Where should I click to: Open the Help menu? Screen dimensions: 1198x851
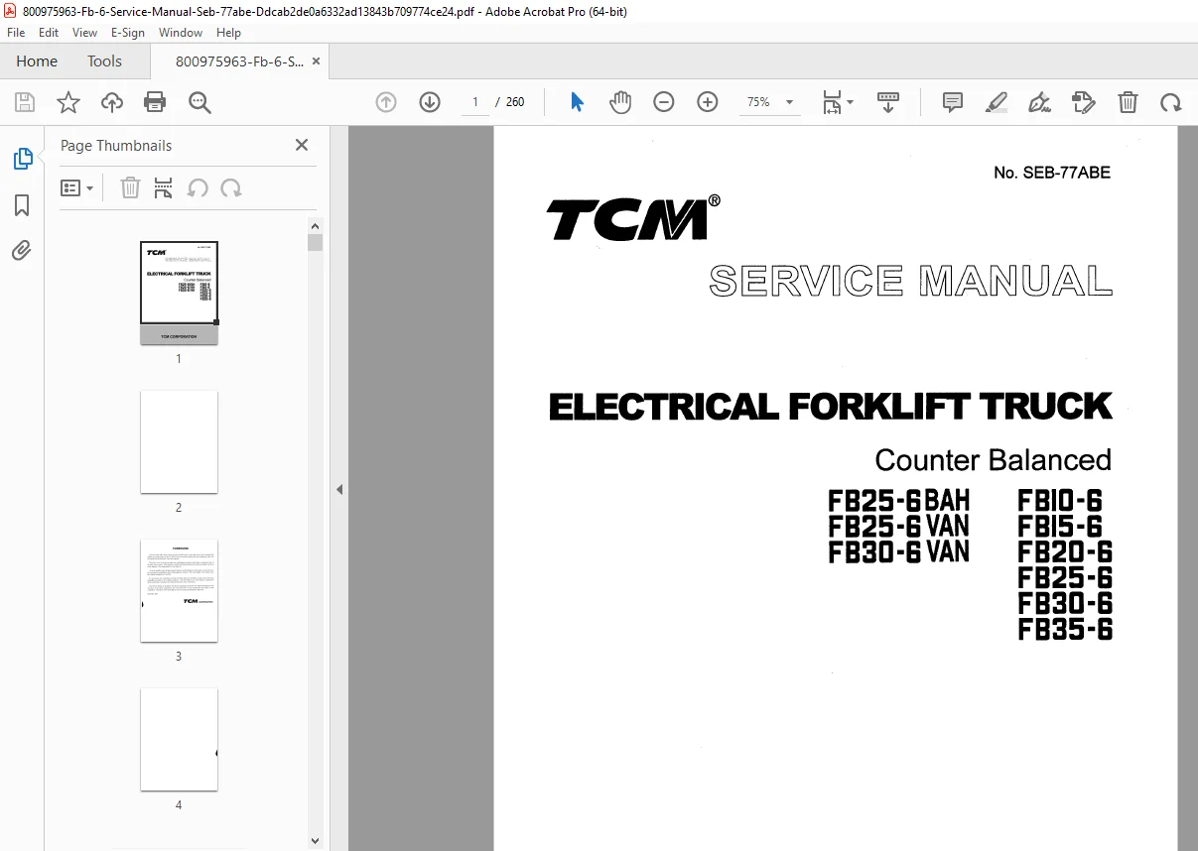coord(228,32)
